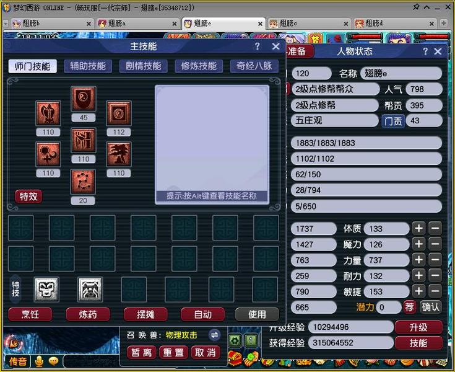
Task: Click the 确认 button
Action: click(431, 307)
